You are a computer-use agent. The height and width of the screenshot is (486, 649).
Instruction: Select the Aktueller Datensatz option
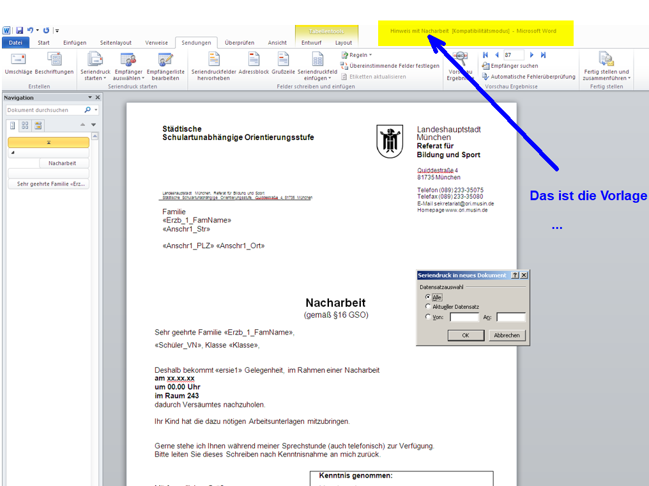click(x=428, y=307)
